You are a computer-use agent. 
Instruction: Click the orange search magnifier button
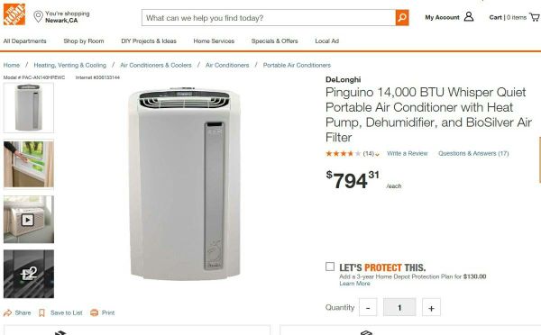[402, 18]
